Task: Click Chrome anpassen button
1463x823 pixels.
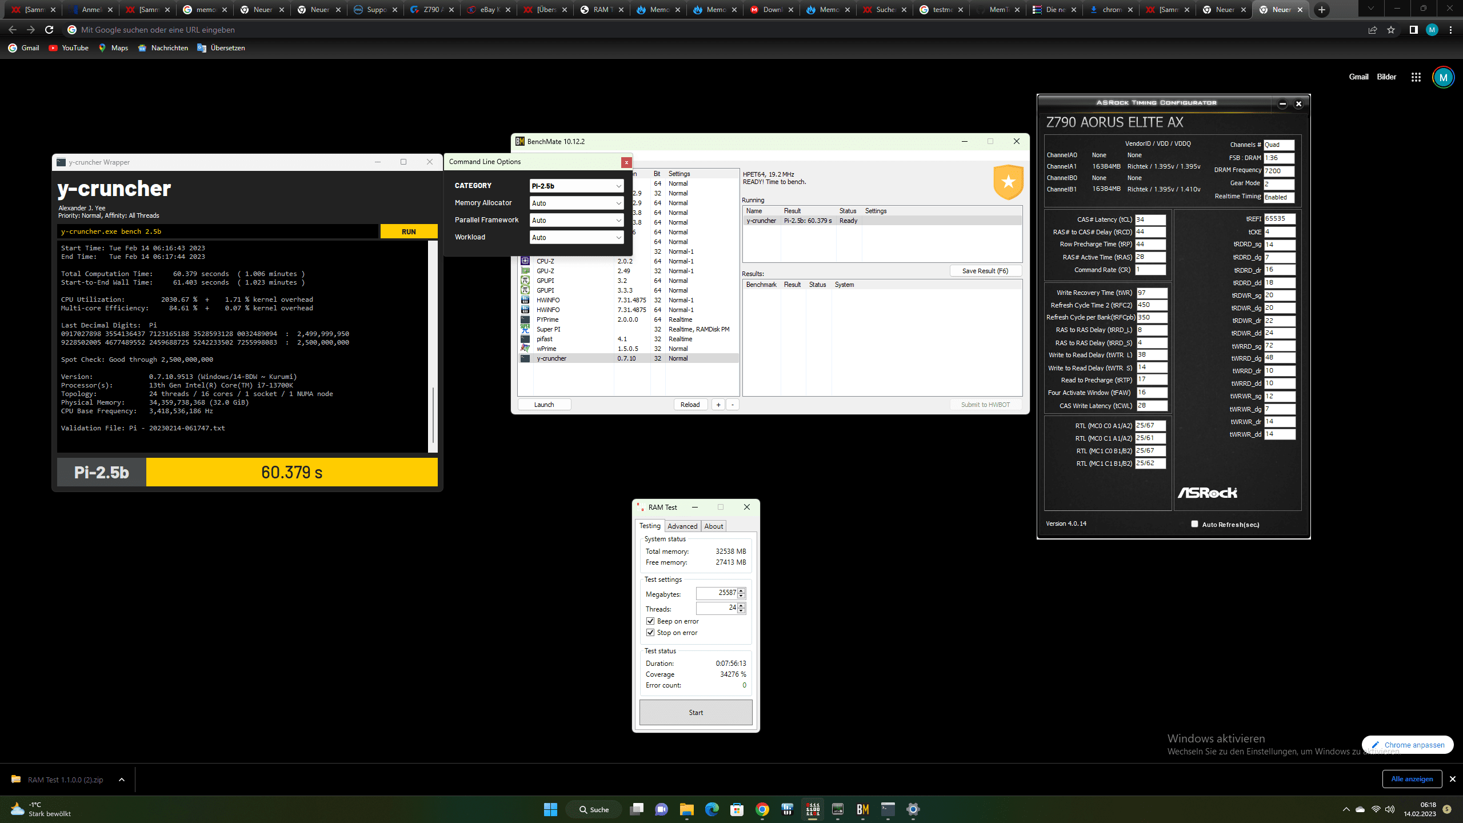Action: coord(1408,745)
